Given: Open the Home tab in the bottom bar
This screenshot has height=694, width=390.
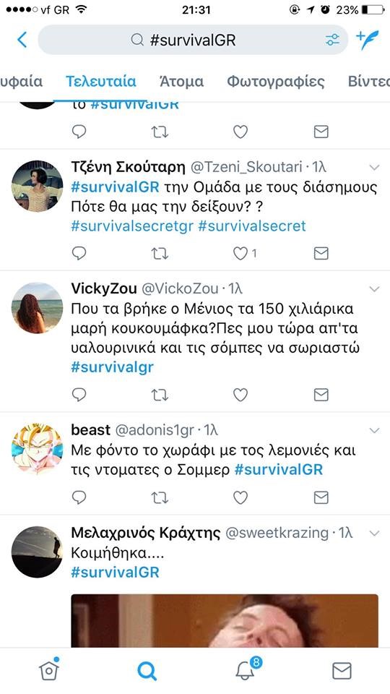Looking at the screenshot, I should point(48,670).
